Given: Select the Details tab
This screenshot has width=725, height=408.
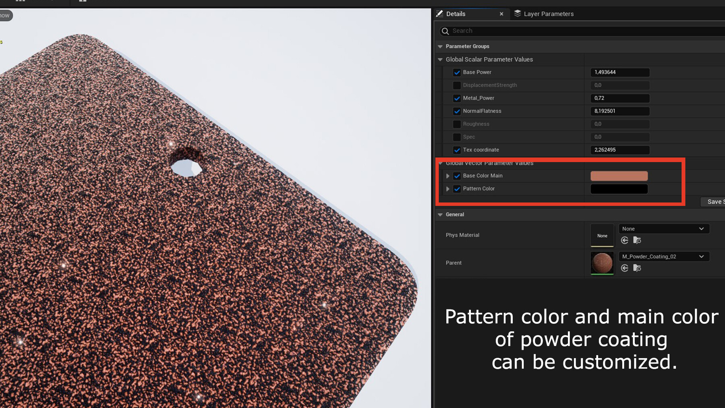Looking at the screenshot, I should (x=456, y=14).
